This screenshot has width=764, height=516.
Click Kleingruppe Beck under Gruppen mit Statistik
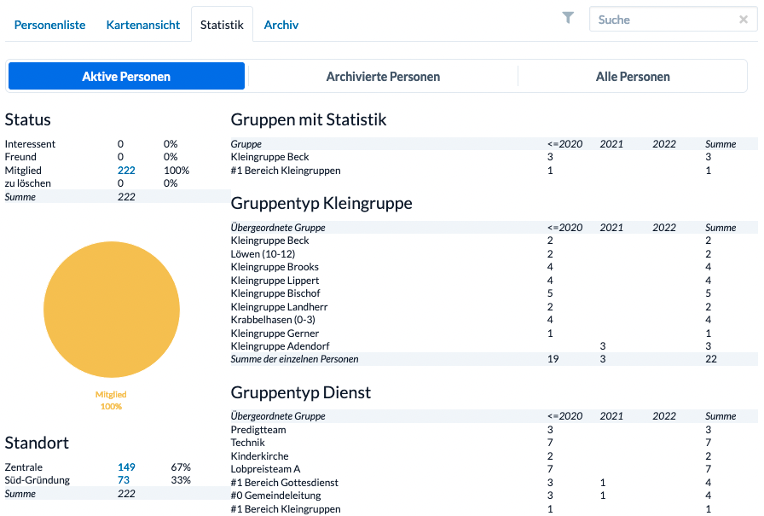(x=270, y=157)
